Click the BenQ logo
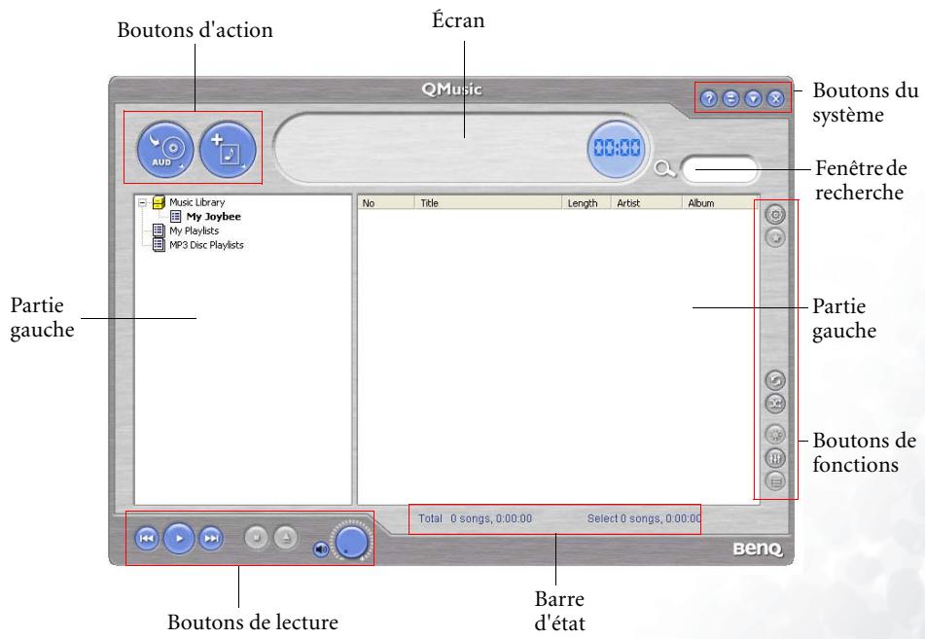 758,550
